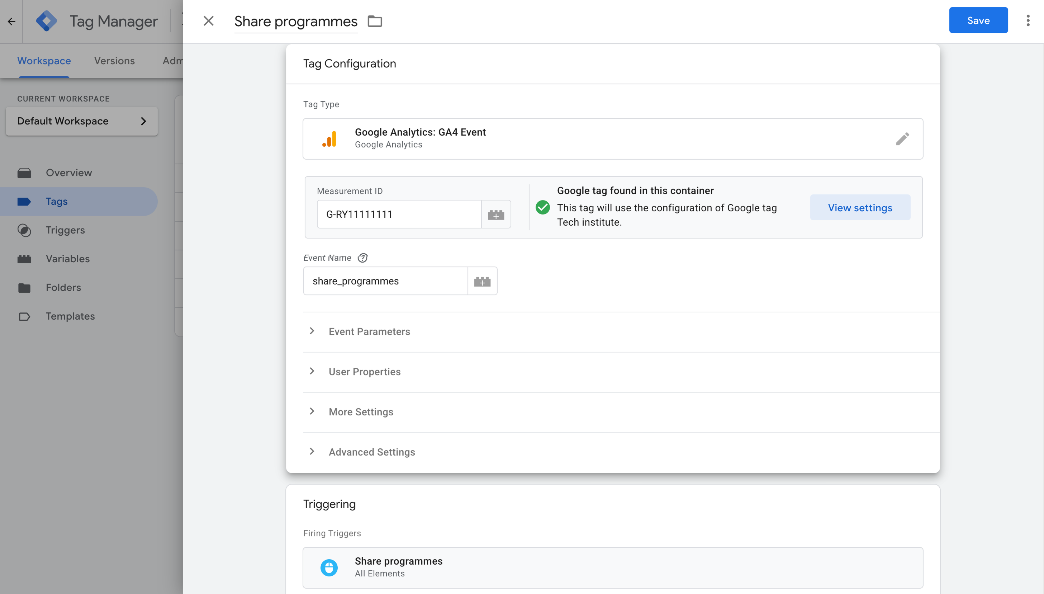Click the Measurement ID input field
The image size is (1044, 594).
tap(399, 214)
